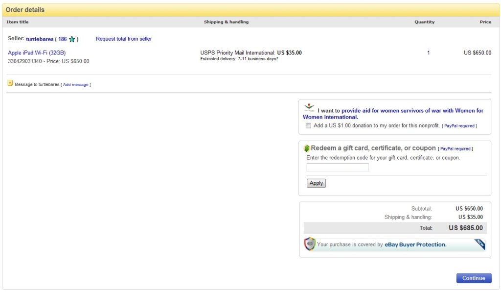Open eBay Buyer Protection link
The image size is (501, 292).
pyautogui.click(x=415, y=244)
